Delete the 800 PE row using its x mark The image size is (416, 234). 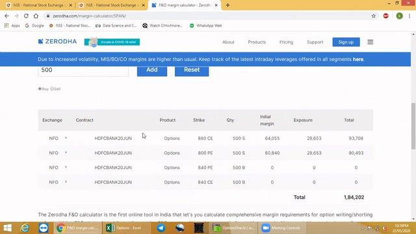click(x=66, y=153)
